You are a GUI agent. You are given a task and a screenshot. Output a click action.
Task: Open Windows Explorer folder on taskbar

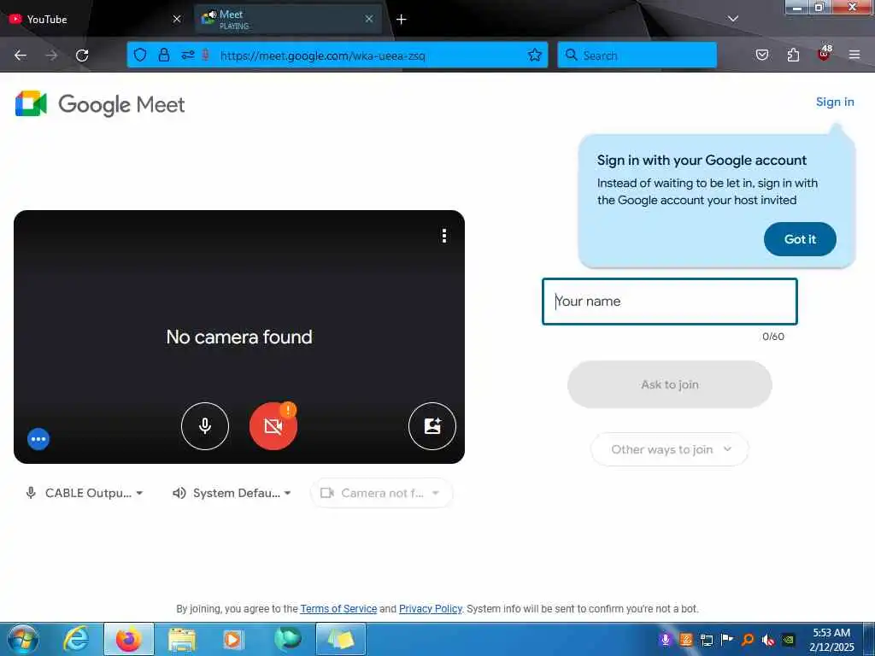182,639
